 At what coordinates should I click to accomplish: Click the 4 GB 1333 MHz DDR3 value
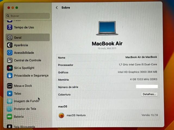click(x=144, y=79)
